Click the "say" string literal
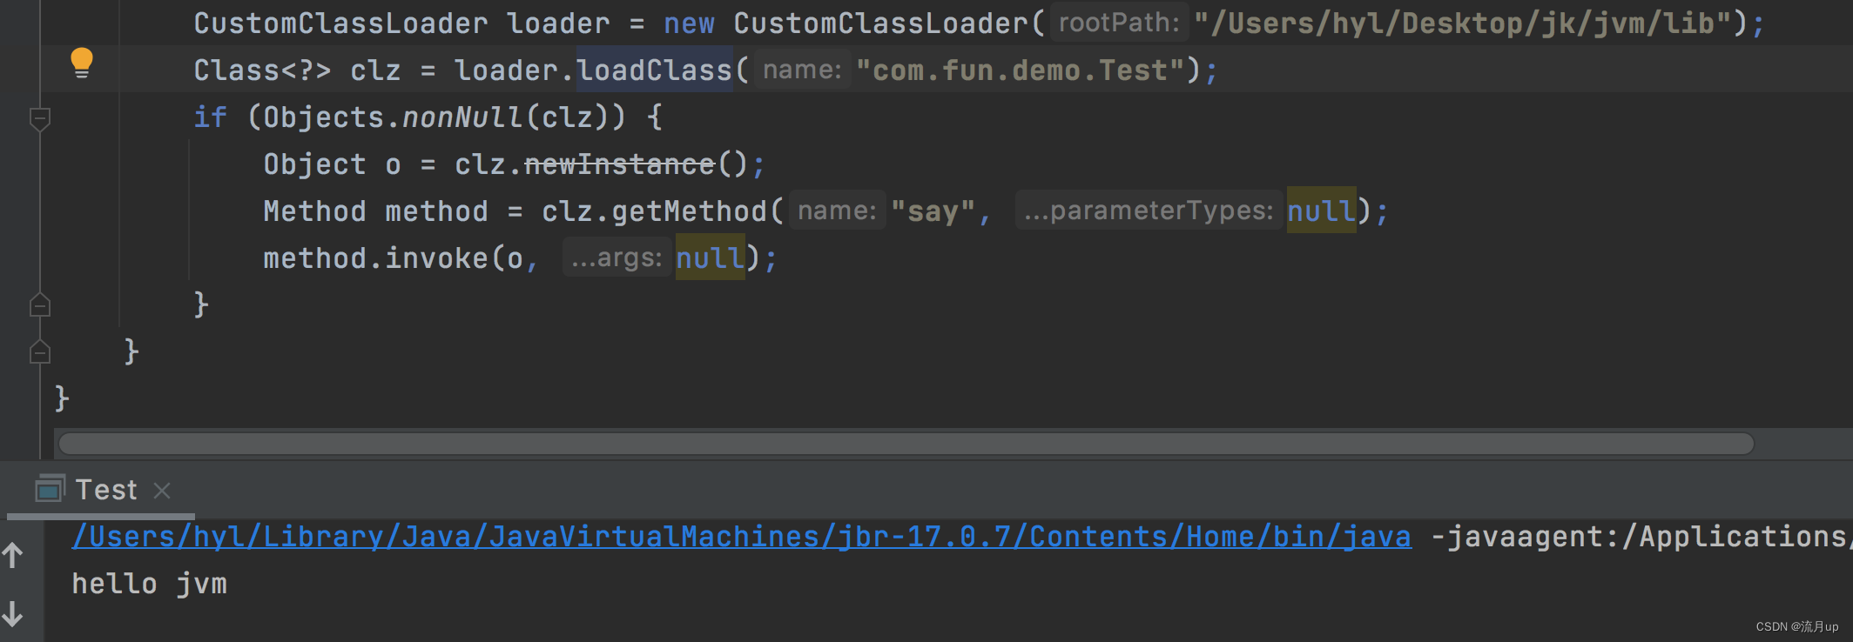This screenshot has width=1853, height=642. [x=933, y=211]
